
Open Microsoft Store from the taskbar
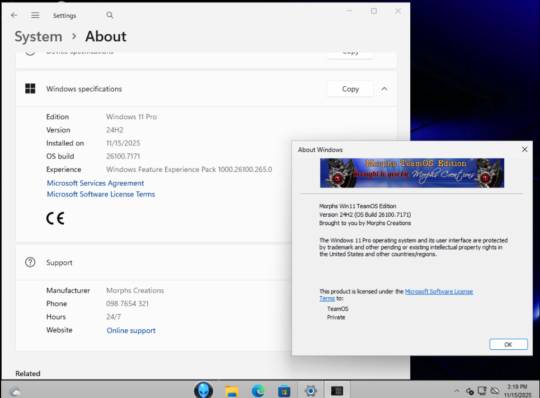point(284,391)
